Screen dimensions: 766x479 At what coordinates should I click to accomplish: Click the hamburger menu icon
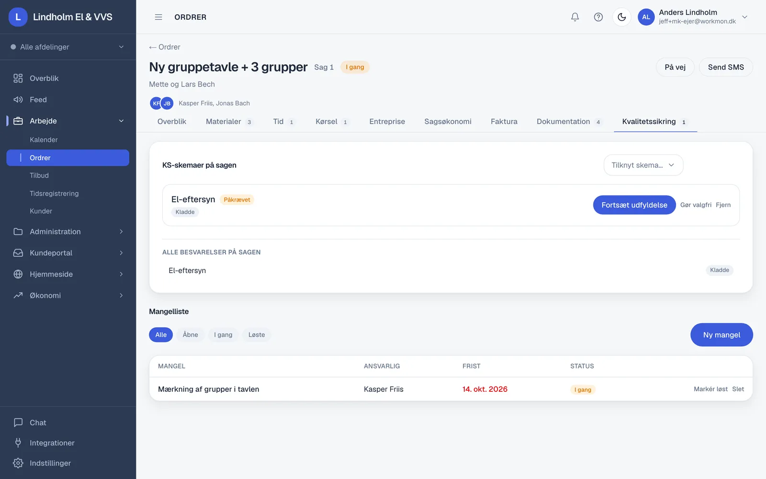(x=158, y=17)
